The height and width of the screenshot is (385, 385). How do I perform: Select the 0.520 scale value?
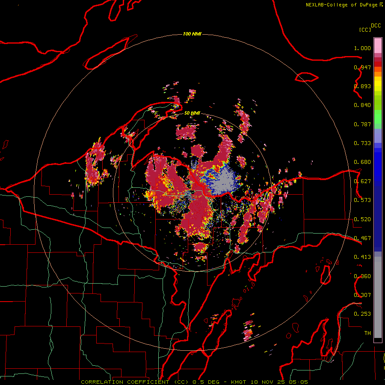point(362,219)
